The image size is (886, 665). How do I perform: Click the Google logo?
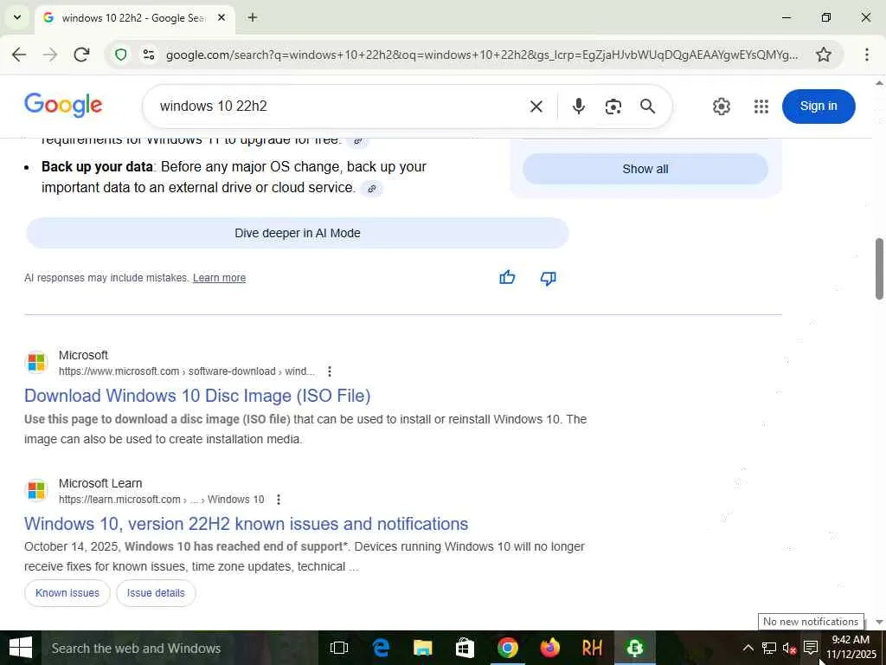pos(63,106)
